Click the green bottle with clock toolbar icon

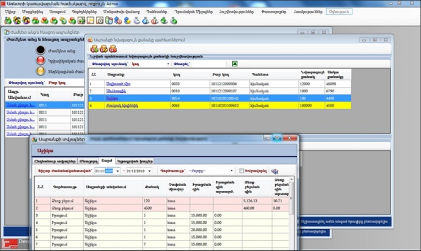tap(109, 21)
